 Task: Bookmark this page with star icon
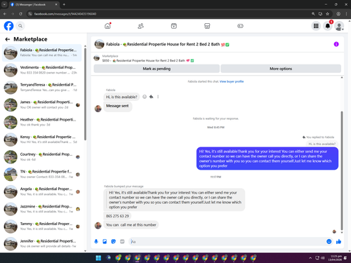pyautogui.click(x=327, y=14)
